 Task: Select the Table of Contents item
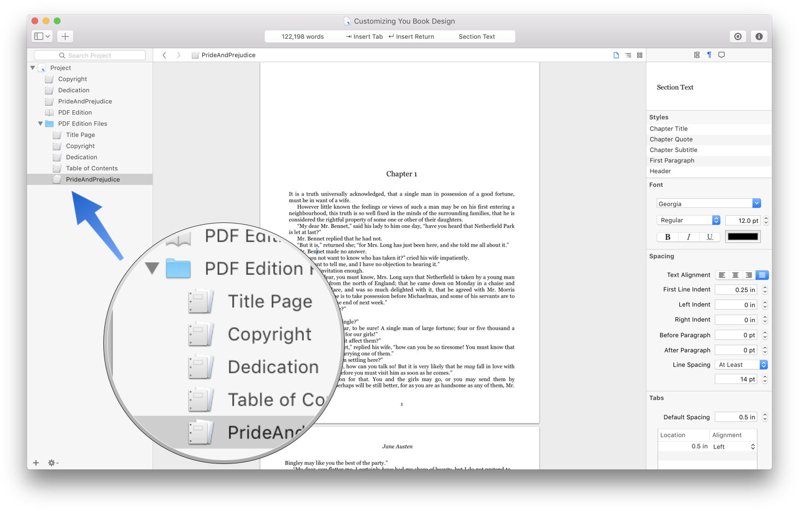(90, 168)
